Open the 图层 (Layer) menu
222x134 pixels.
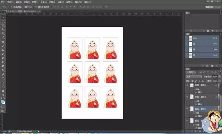35,2
